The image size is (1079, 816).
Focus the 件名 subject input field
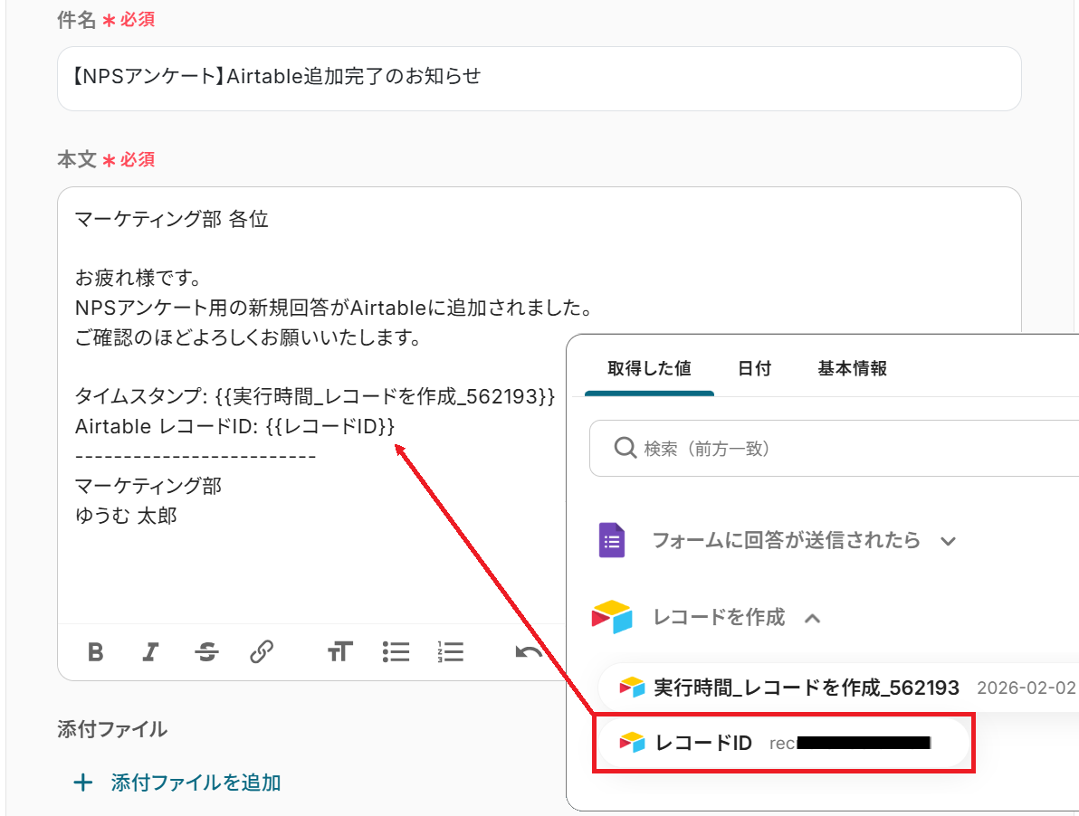tap(539, 79)
